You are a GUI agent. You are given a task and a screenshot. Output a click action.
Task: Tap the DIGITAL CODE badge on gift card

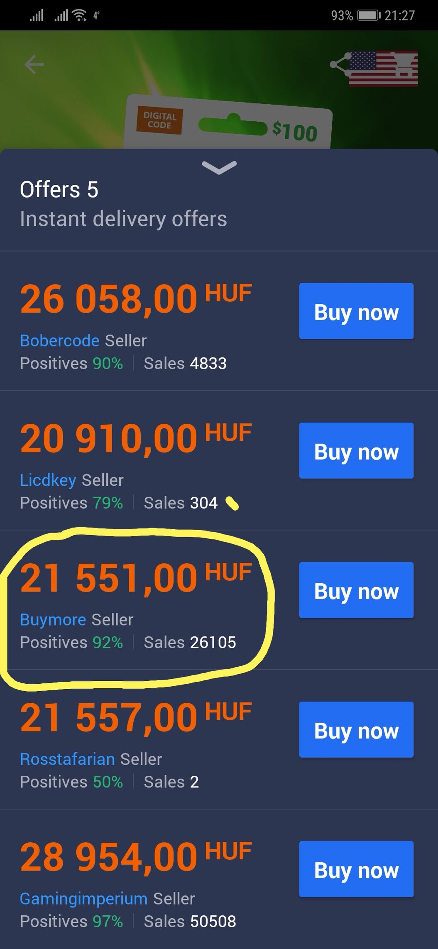click(x=160, y=120)
